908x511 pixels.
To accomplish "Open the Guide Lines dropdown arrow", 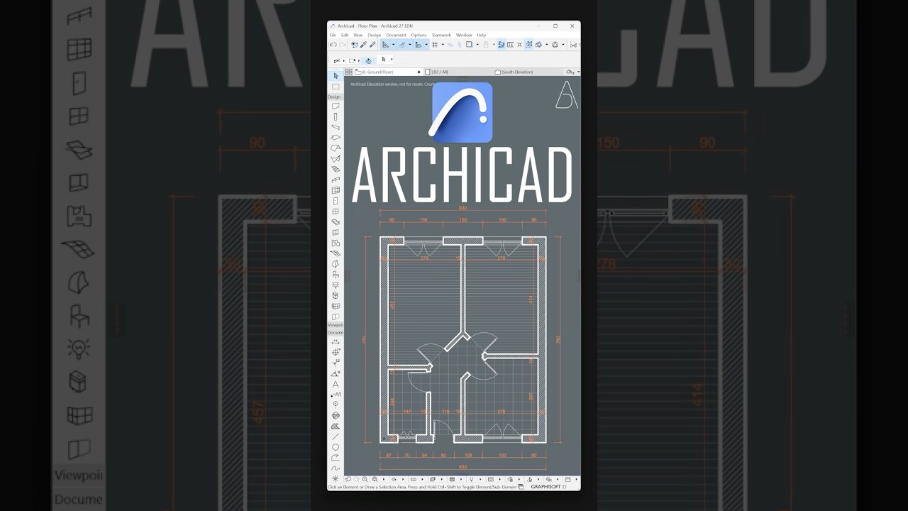I will point(394,45).
